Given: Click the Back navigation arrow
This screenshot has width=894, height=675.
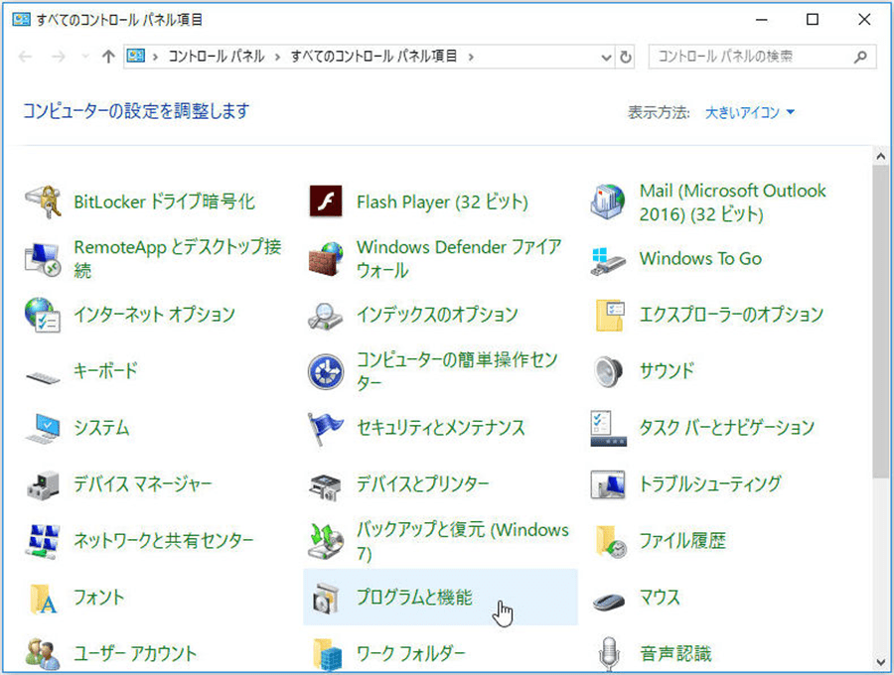Looking at the screenshot, I should point(25,57).
